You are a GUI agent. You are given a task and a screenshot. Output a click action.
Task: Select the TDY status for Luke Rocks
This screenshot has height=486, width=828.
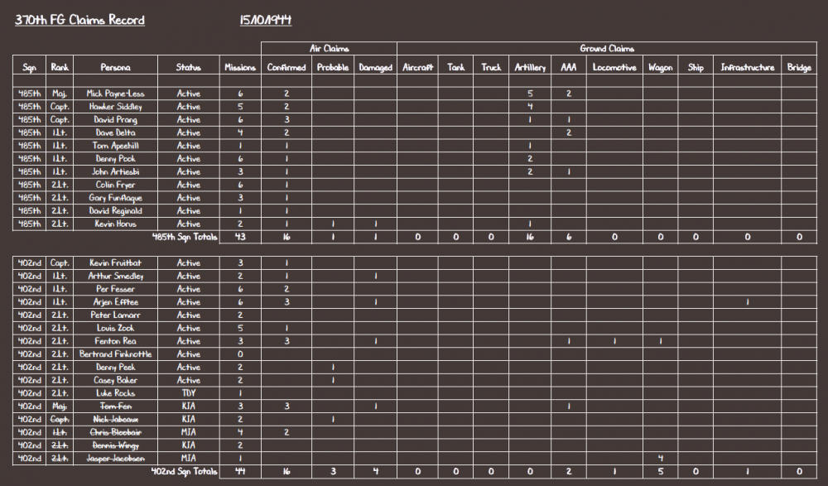pyautogui.click(x=188, y=392)
